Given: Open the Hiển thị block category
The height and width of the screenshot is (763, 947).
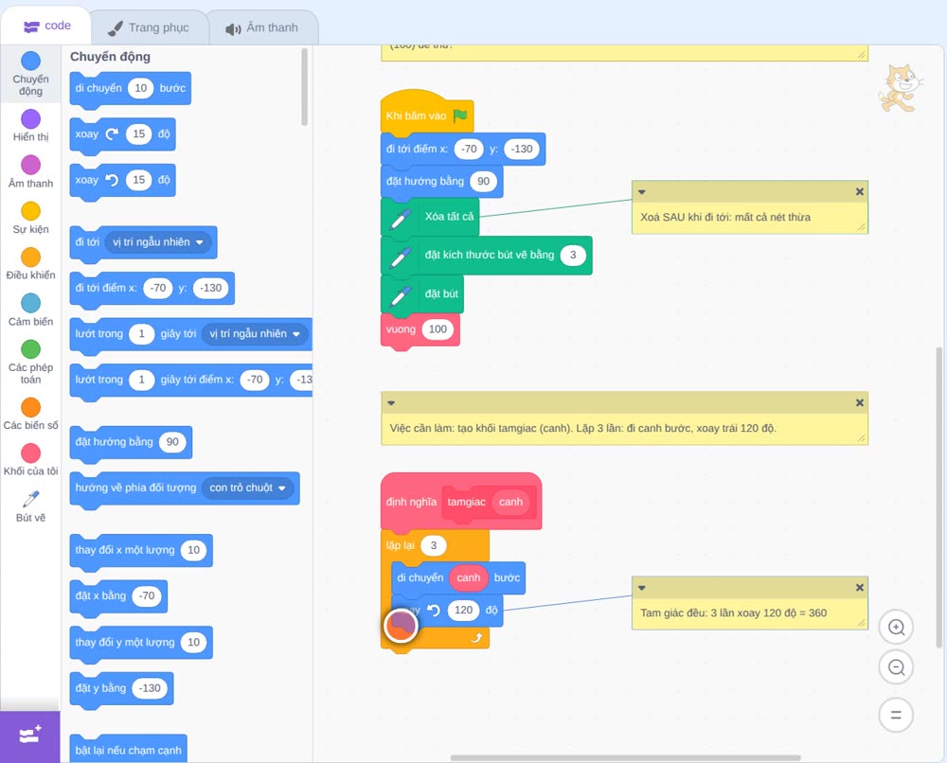Looking at the screenshot, I should tap(30, 126).
